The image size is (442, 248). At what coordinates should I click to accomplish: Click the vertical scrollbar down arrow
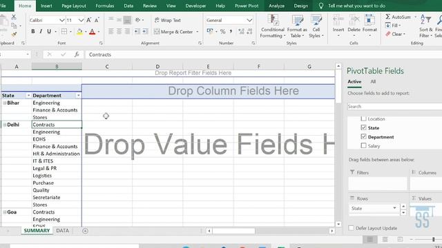(x=338, y=224)
